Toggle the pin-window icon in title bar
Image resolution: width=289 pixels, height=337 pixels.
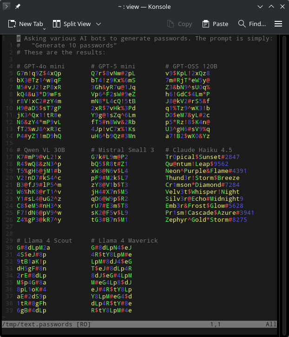click(x=18, y=7)
